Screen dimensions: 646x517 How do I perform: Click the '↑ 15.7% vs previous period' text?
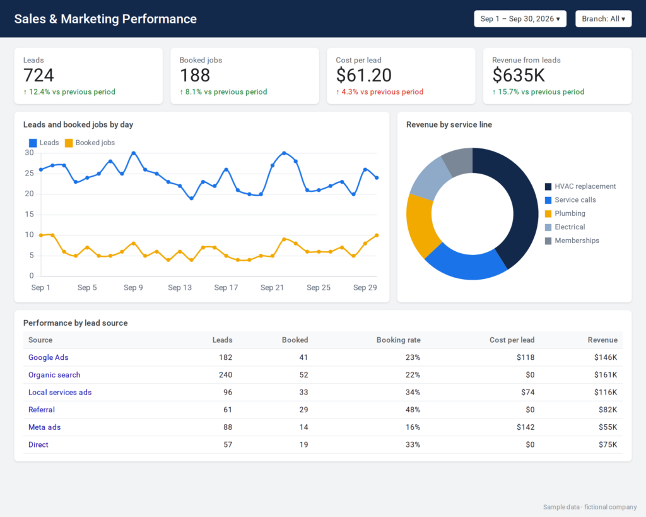pos(538,92)
